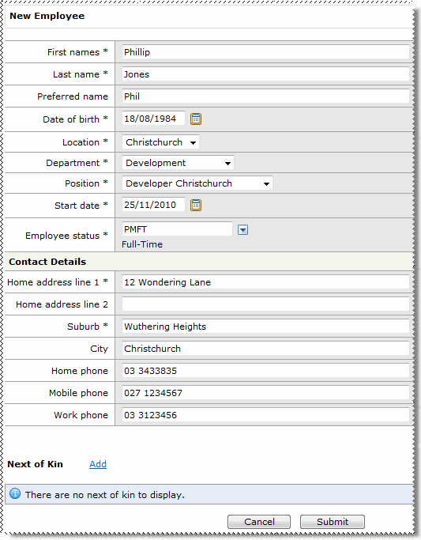Click into the Preferred name field

[x=265, y=96]
